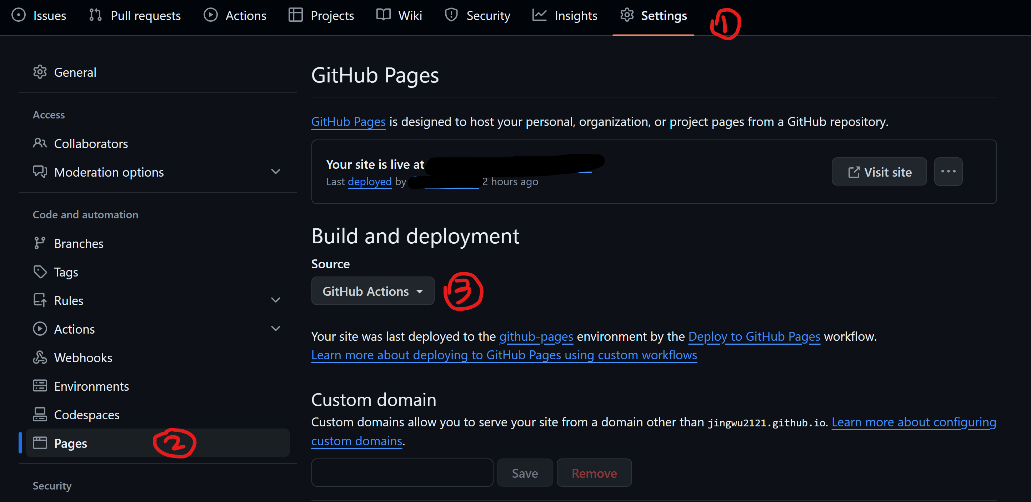Image resolution: width=1031 pixels, height=502 pixels.
Task: Open the GitHub Pages documentation link
Action: click(348, 121)
